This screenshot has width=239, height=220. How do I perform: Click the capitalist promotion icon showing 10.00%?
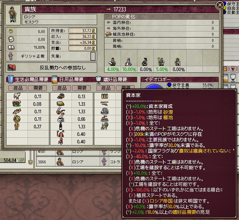click(128, 62)
